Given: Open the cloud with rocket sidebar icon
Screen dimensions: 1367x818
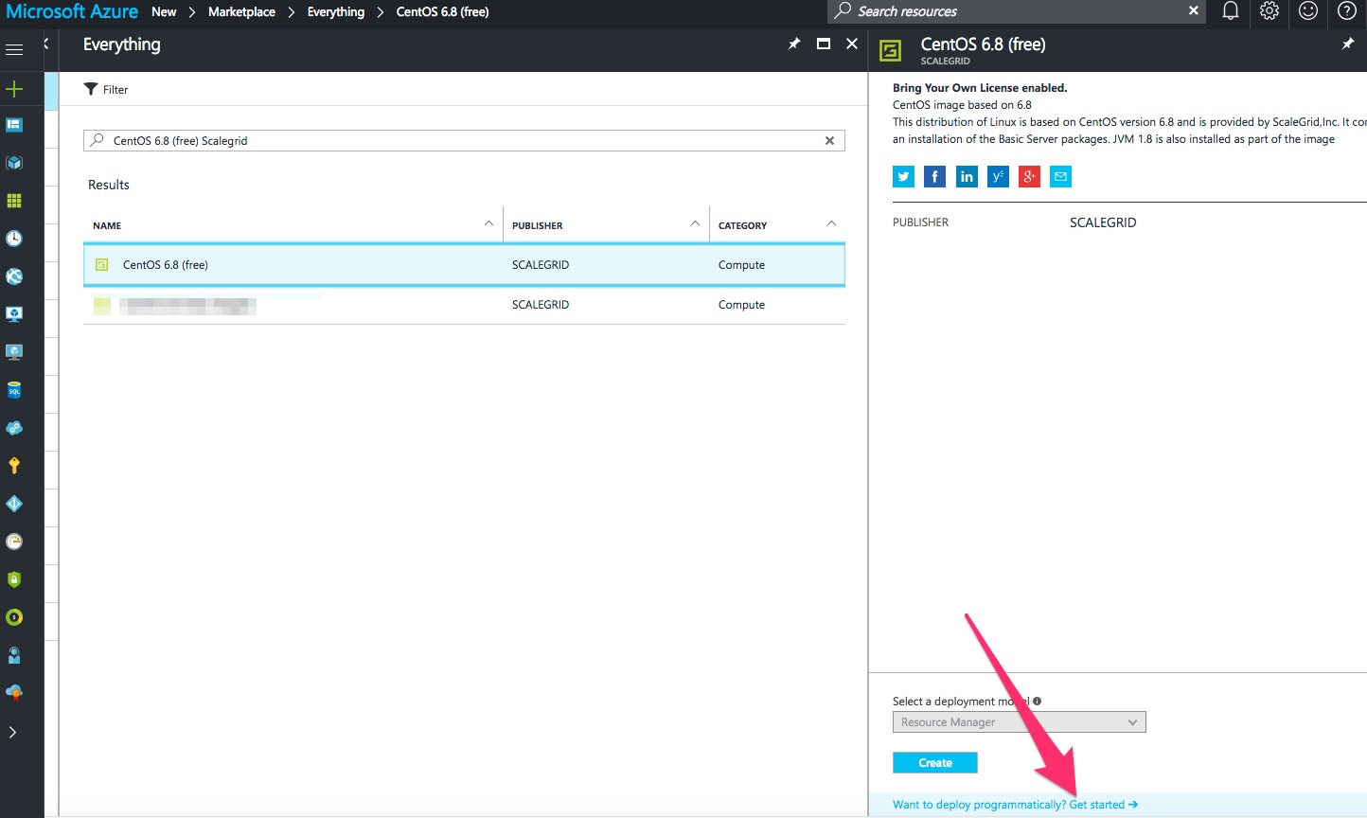Looking at the screenshot, I should tap(14, 693).
